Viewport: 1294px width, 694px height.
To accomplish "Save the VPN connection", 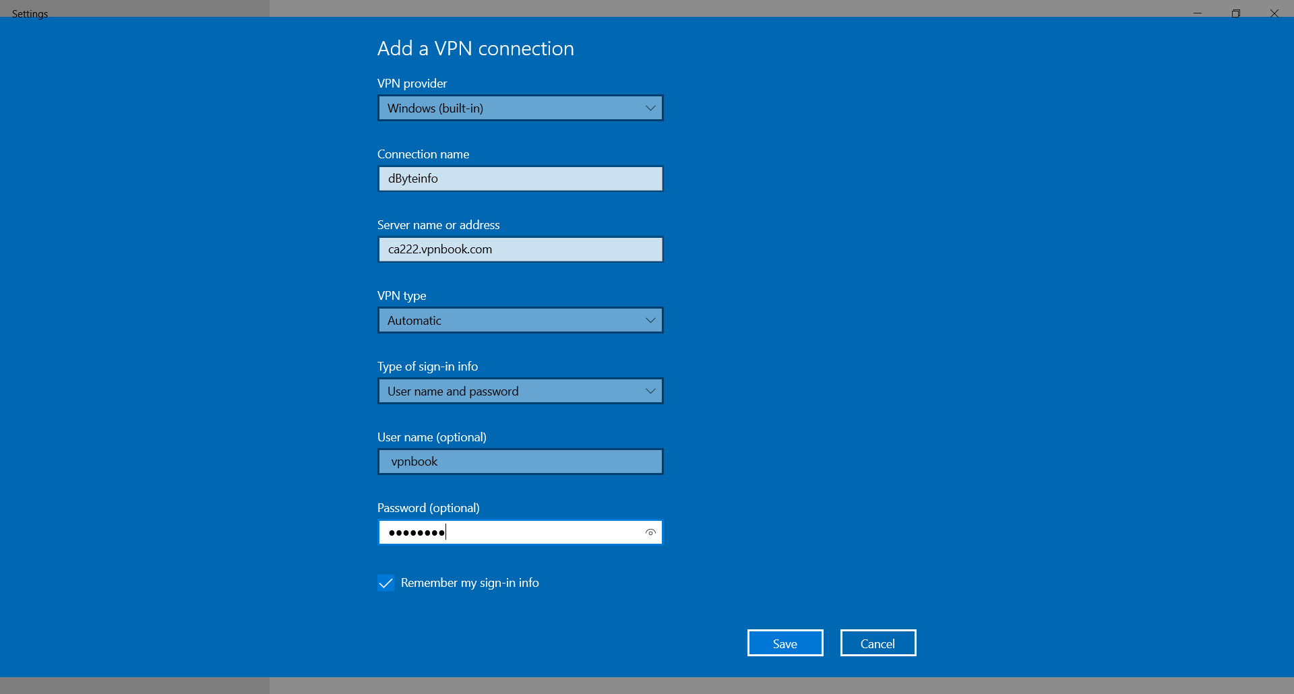I will (785, 643).
